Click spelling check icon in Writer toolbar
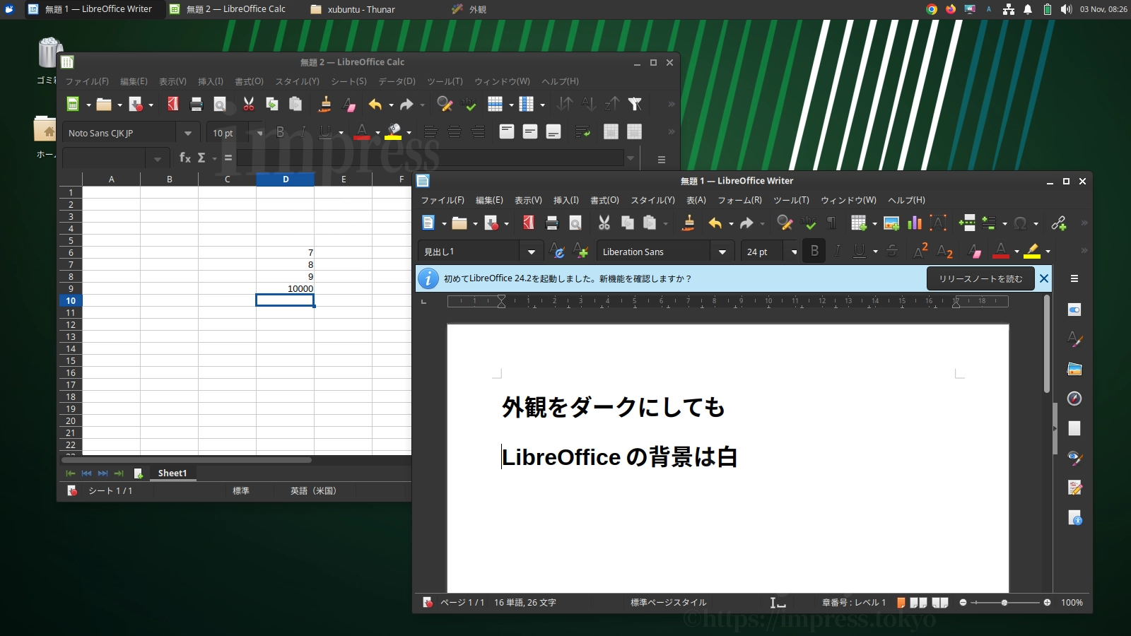Viewport: 1131px width, 636px height. [808, 223]
